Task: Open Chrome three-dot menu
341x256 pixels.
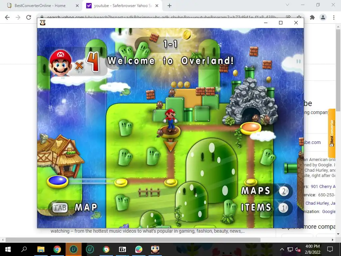Action: click(x=334, y=17)
